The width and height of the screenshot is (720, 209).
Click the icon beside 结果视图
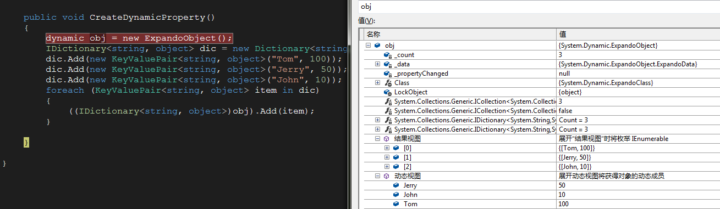(x=386, y=139)
